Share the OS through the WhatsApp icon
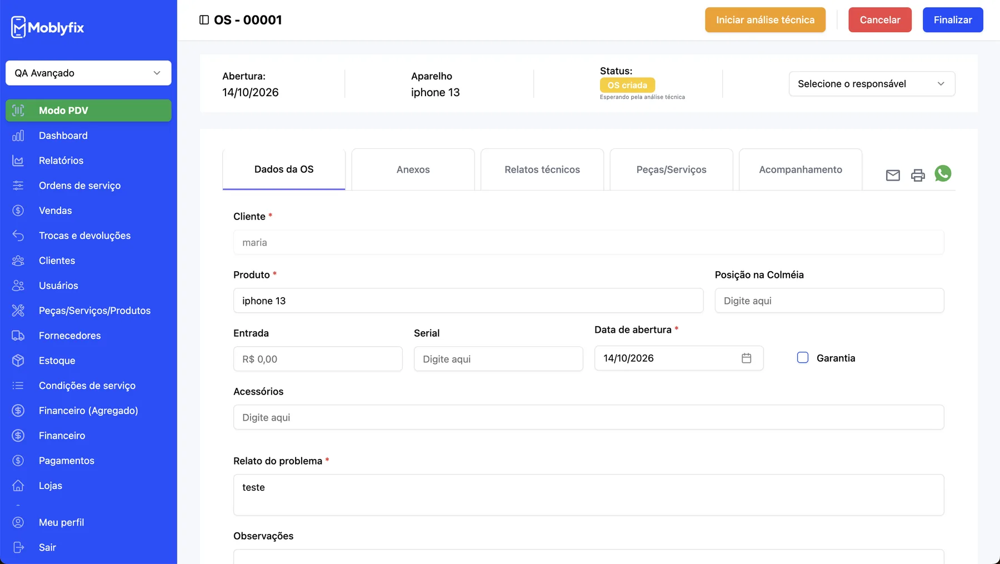The height and width of the screenshot is (564, 1000). [x=943, y=173]
